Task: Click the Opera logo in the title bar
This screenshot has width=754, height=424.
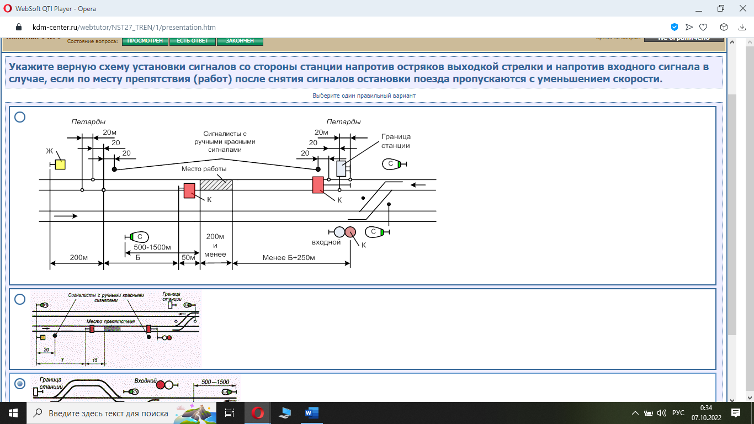Action: point(7,8)
